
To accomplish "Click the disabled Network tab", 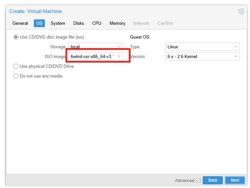I will point(141,23).
